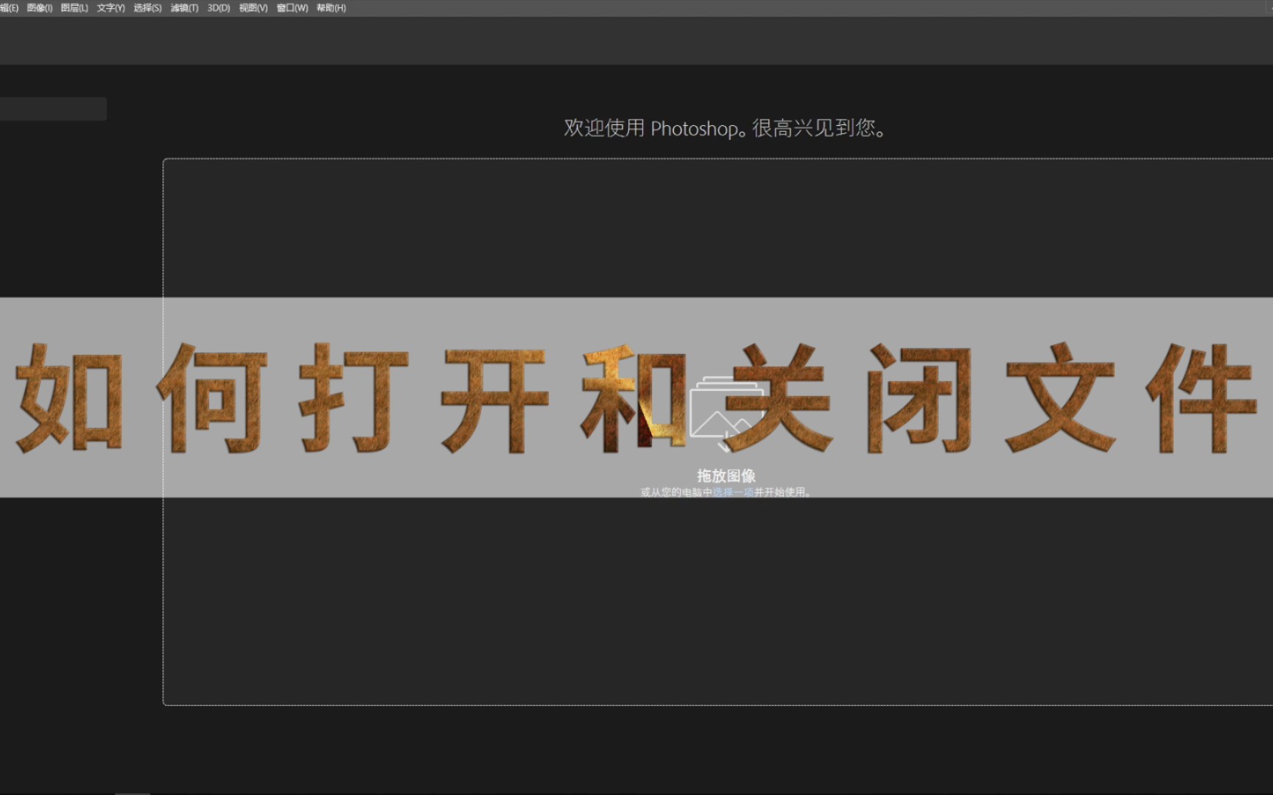Click the 拖放图像 drop zone
Image resolution: width=1273 pixels, height=795 pixels.
(x=726, y=476)
